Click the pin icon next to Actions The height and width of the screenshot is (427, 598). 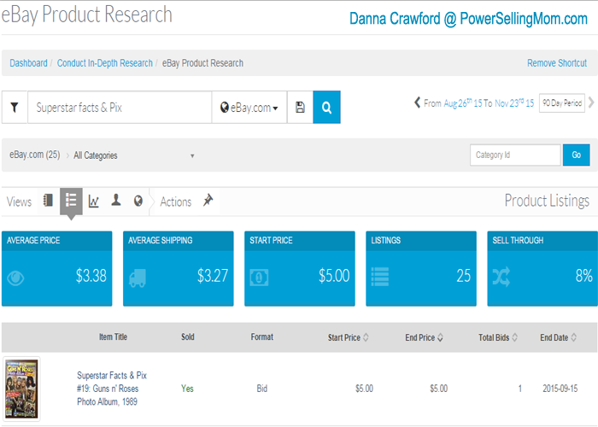pyautogui.click(x=208, y=201)
